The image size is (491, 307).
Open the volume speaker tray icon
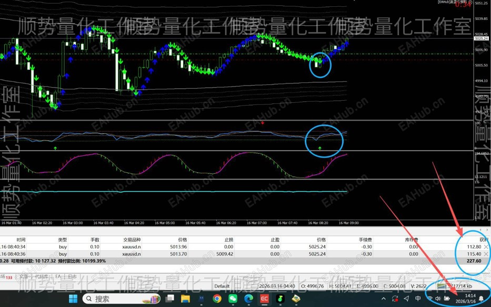438,299
